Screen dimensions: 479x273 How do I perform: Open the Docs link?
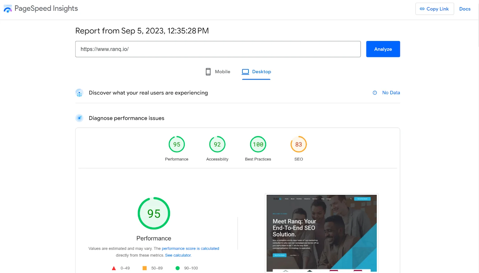[465, 9]
